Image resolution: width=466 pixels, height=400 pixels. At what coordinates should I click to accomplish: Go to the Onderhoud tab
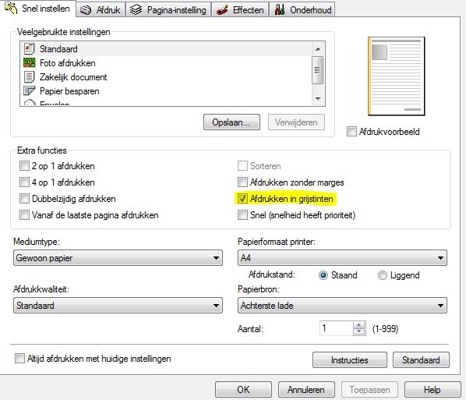point(302,10)
